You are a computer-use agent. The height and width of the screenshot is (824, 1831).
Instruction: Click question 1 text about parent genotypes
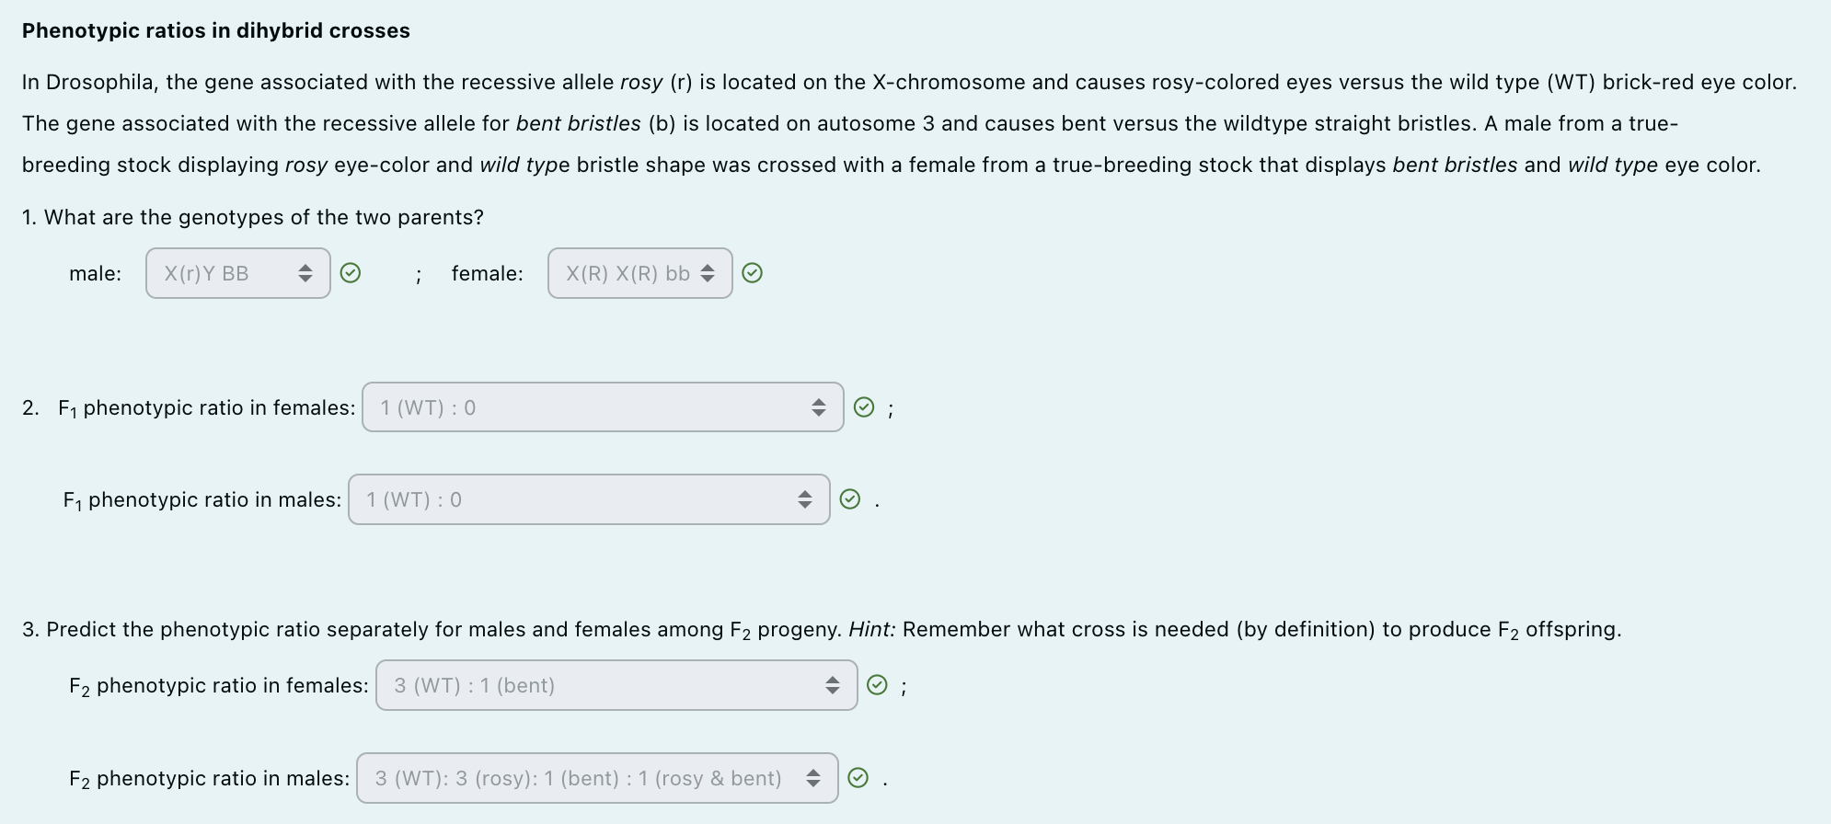click(253, 217)
